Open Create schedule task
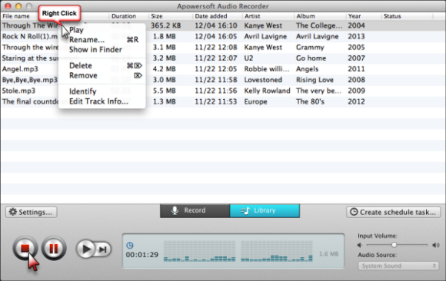The height and width of the screenshot is (281, 446). [394, 212]
